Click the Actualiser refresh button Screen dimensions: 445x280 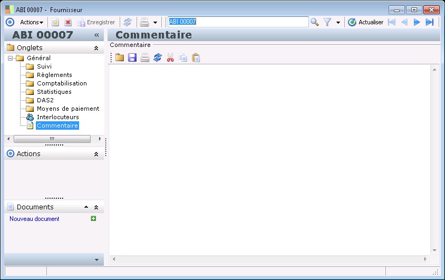click(365, 22)
